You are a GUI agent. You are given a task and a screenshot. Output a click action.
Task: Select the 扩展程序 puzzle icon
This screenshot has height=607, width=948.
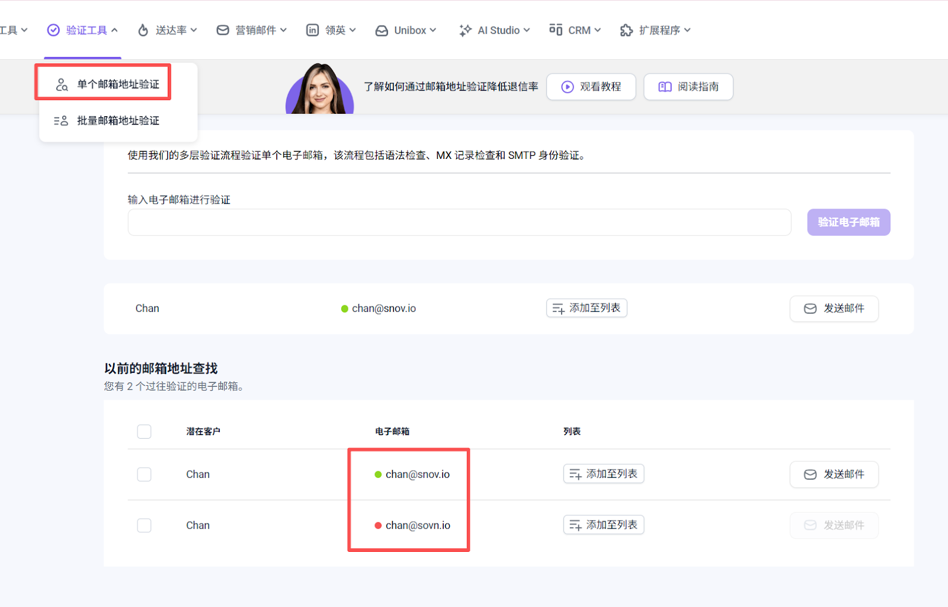coord(626,30)
